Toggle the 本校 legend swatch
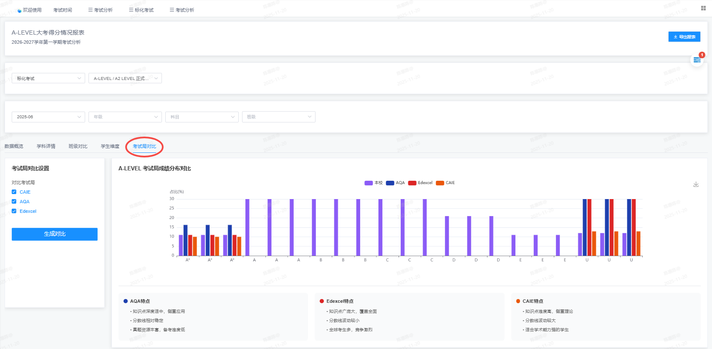712x349 pixels. pos(369,183)
